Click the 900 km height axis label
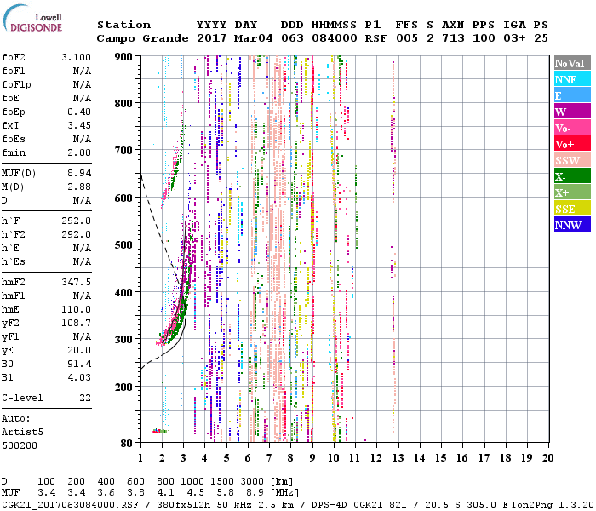The width and height of the screenshot is (596, 511). point(123,57)
